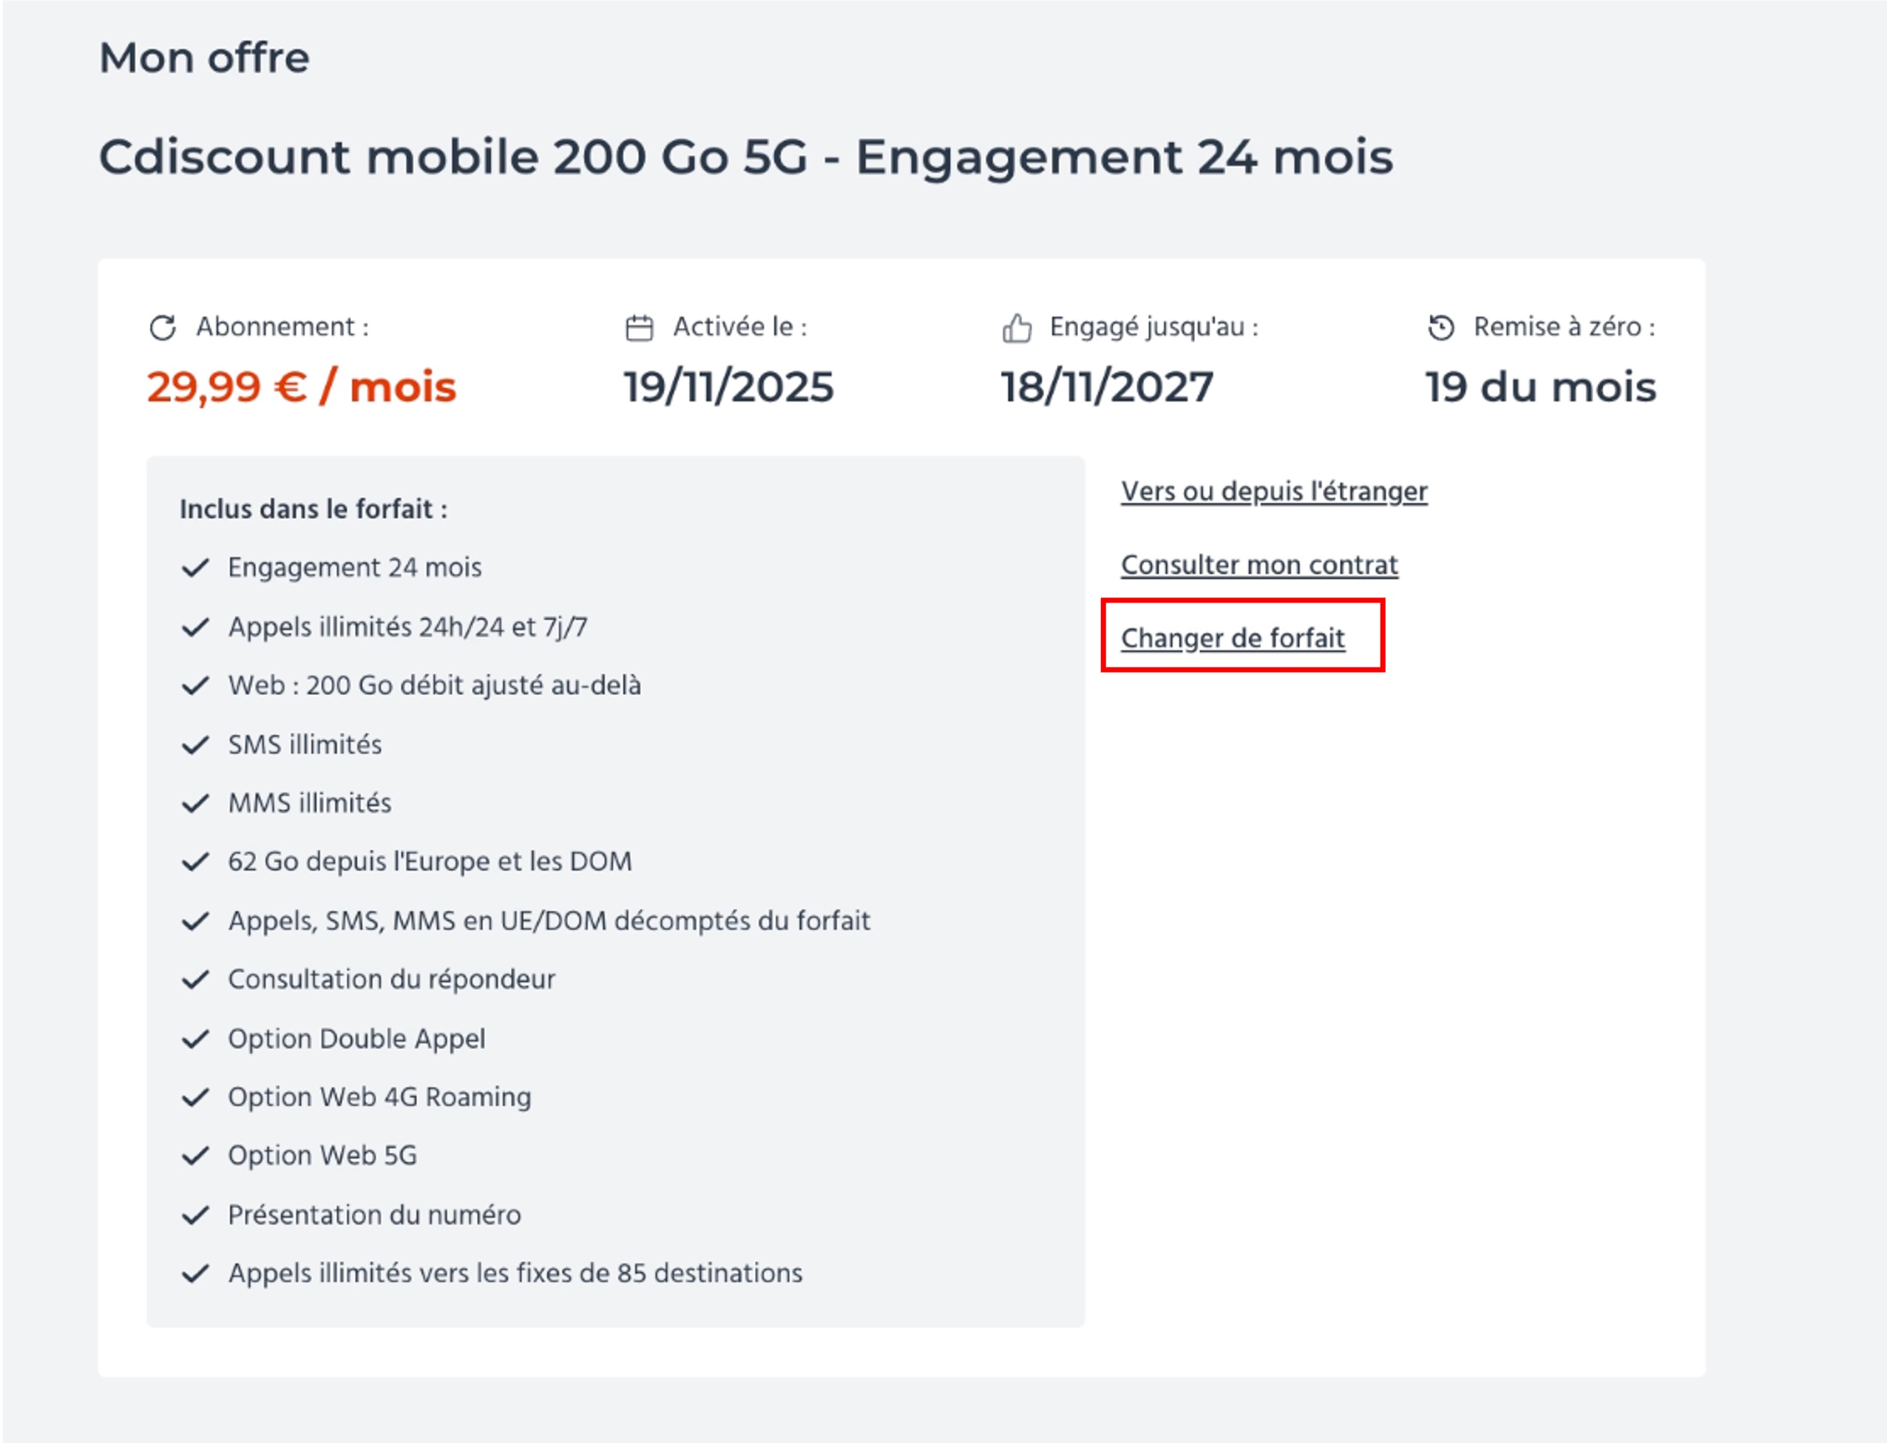Click the thumbs-up icon beside Engagé jusqu'au

1017,328
